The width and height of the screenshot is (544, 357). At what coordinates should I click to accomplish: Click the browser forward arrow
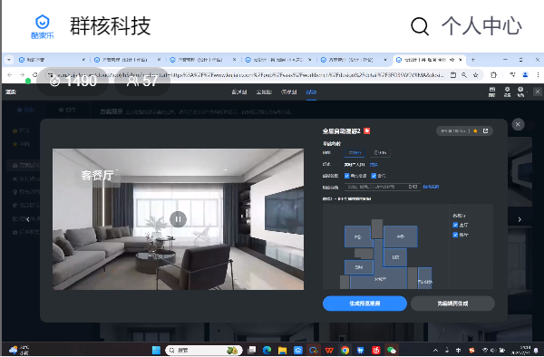point(22,75)
